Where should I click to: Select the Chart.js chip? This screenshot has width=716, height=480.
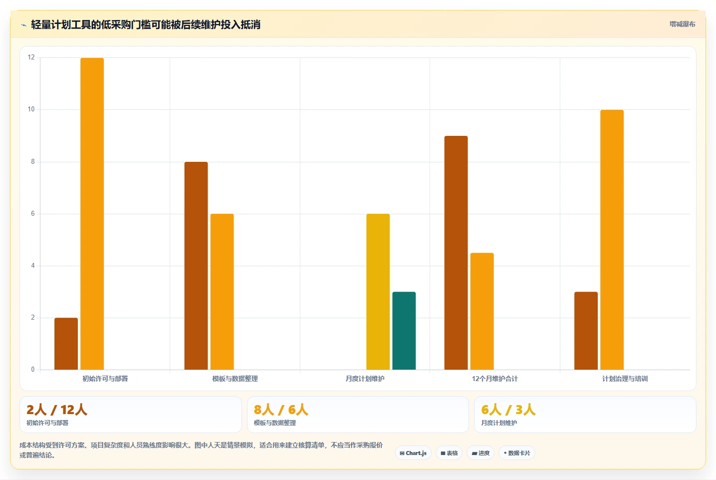413,453
